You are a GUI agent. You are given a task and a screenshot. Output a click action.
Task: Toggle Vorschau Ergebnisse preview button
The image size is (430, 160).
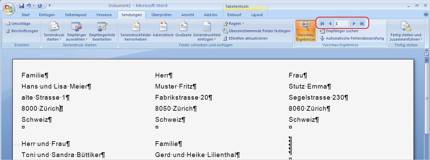(306, 31)
